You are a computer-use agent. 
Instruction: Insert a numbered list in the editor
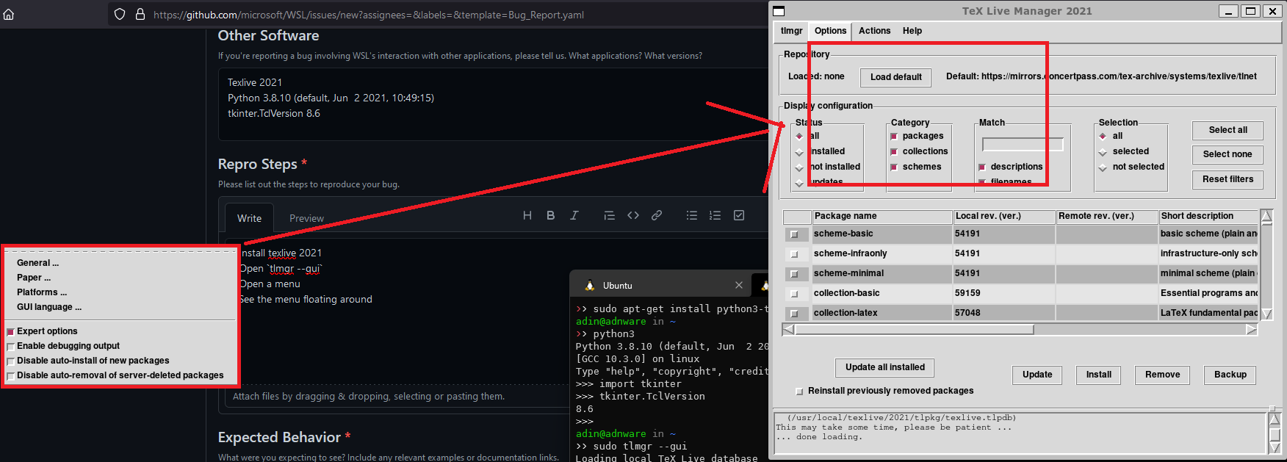715,215
